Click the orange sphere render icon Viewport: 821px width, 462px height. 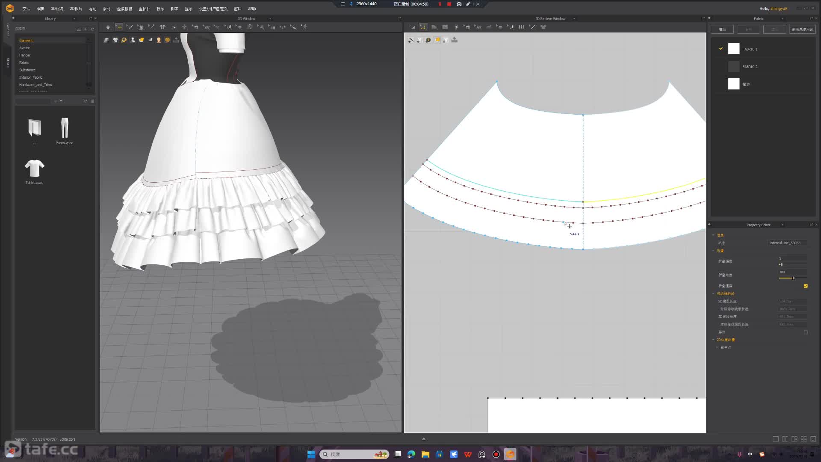pos(167,40)
